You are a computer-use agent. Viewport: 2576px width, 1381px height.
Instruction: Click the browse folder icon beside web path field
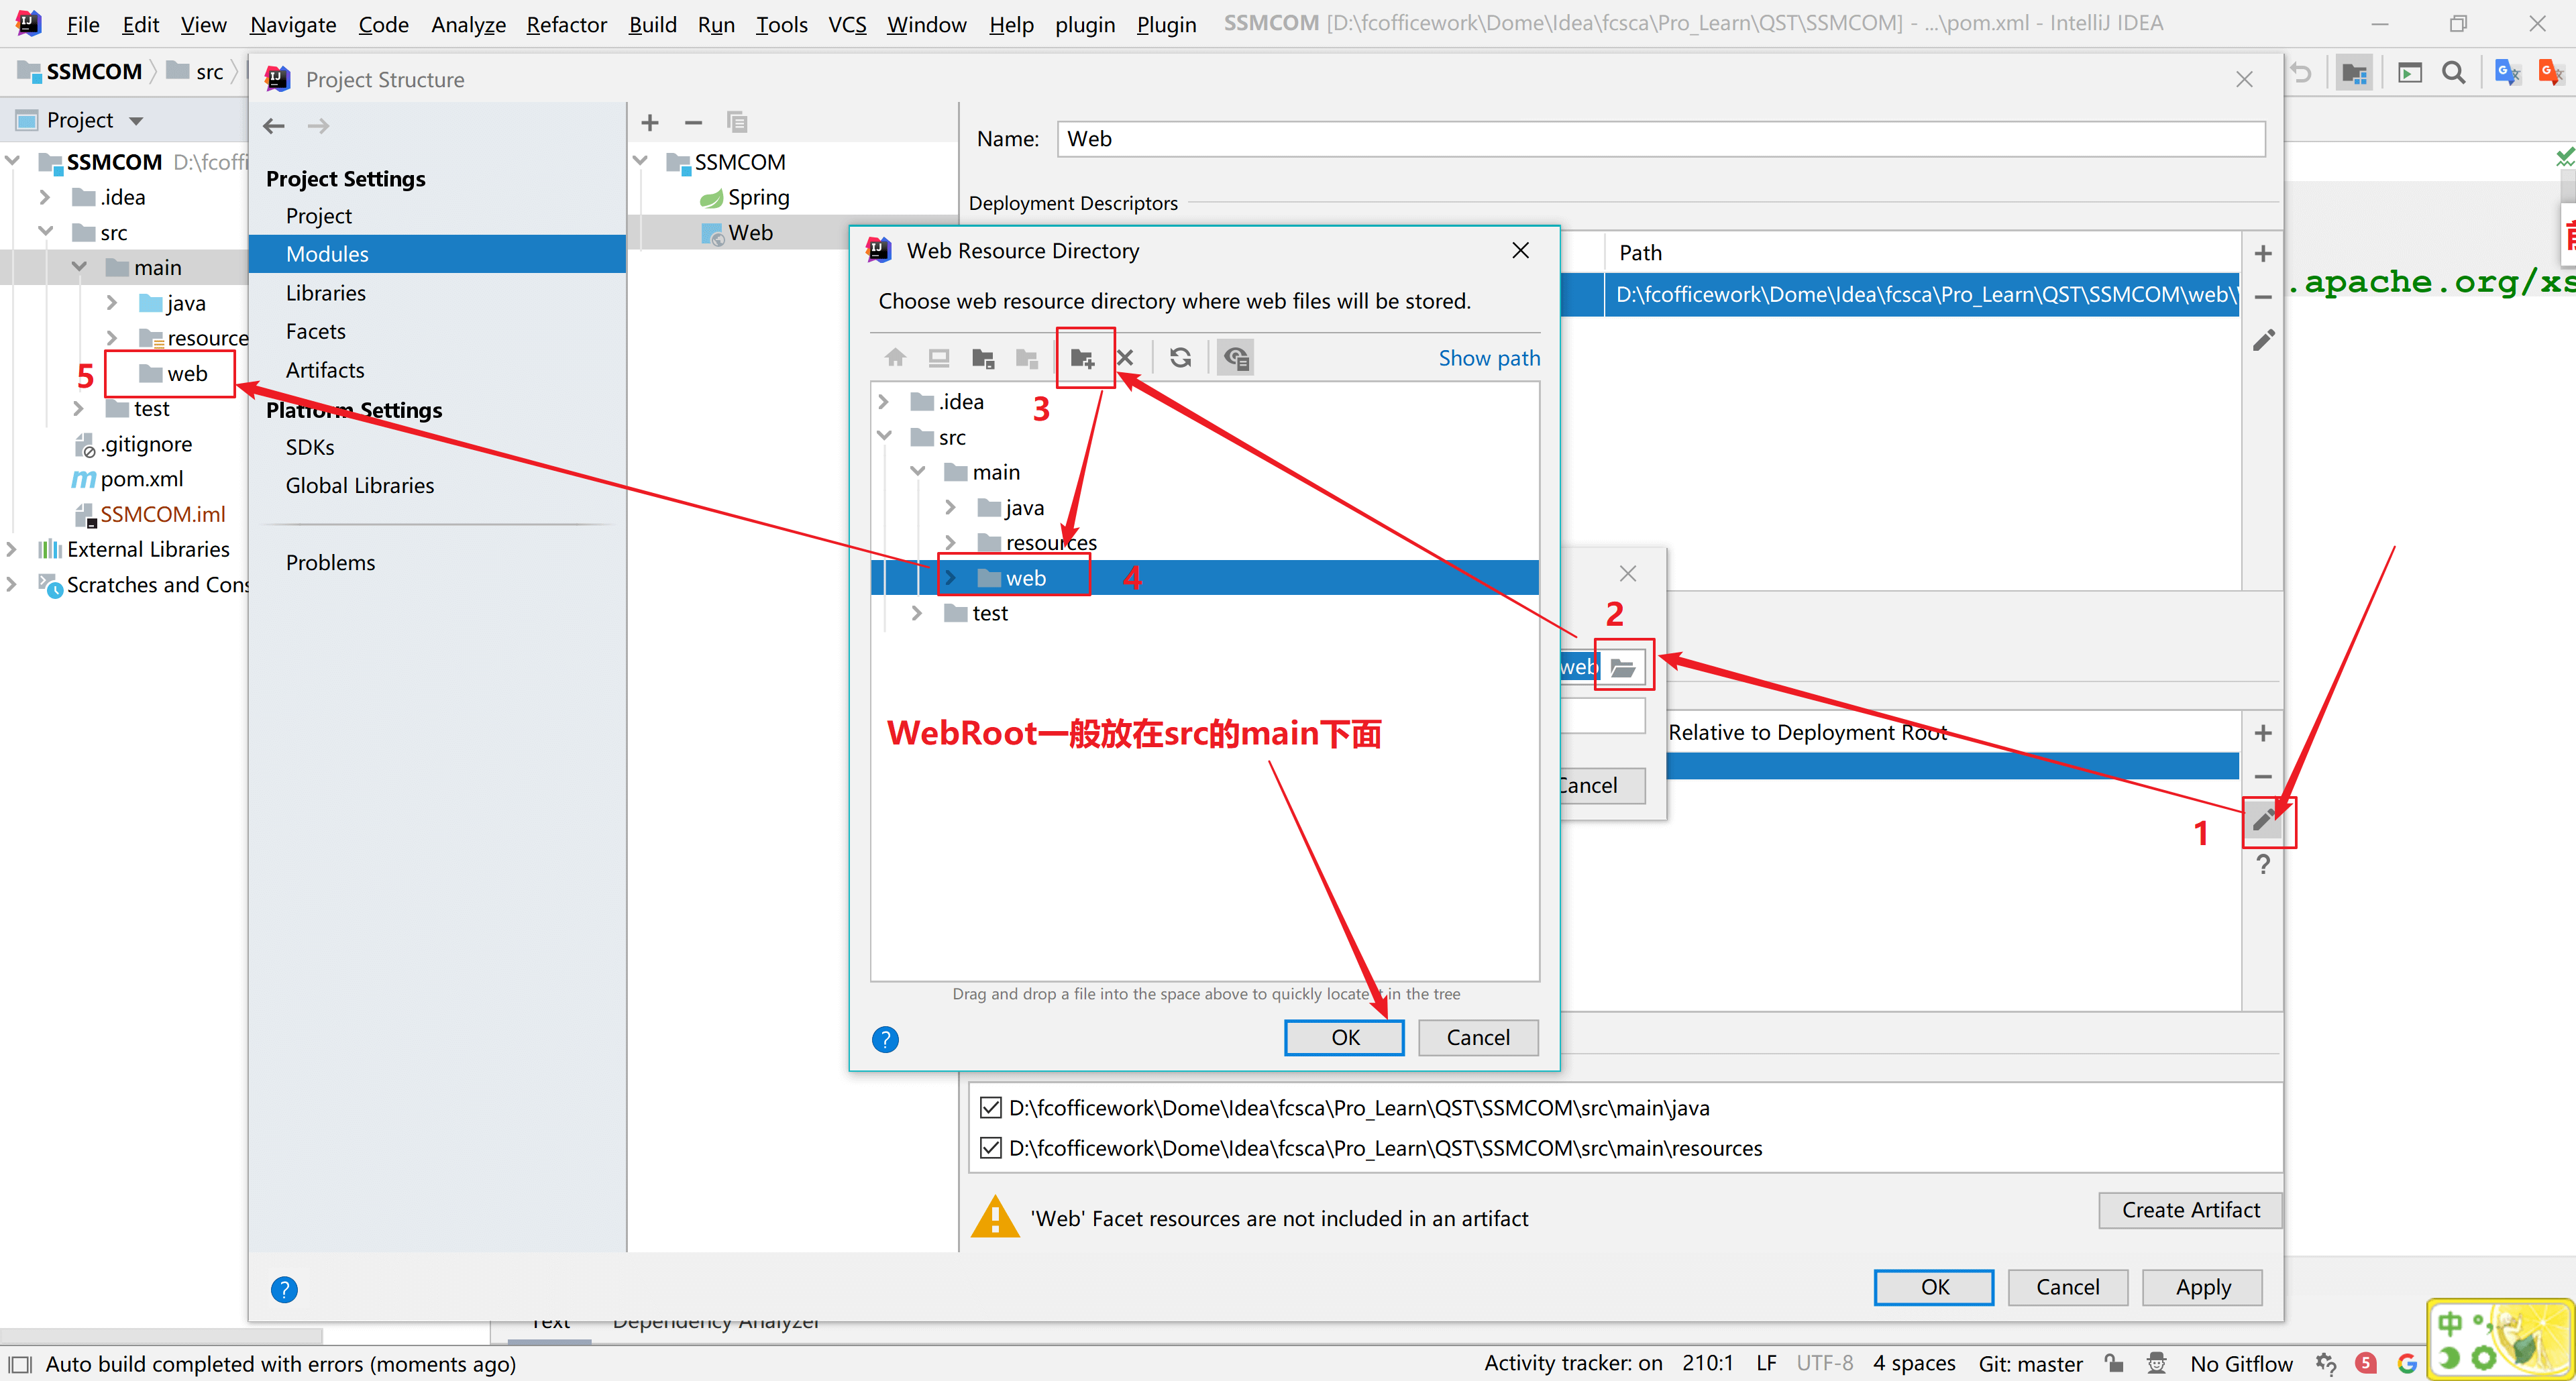[x=1623, y=667]
